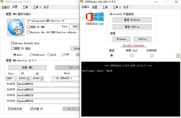Click the 安装 KMS button
Image resolution: width=181 pixels, height=118 pixels.
tap(27, 67)
